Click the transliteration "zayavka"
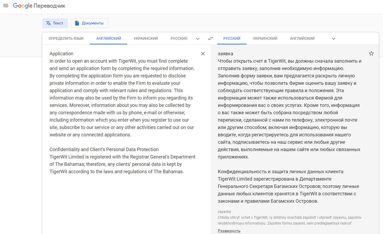 coord(224,212)
